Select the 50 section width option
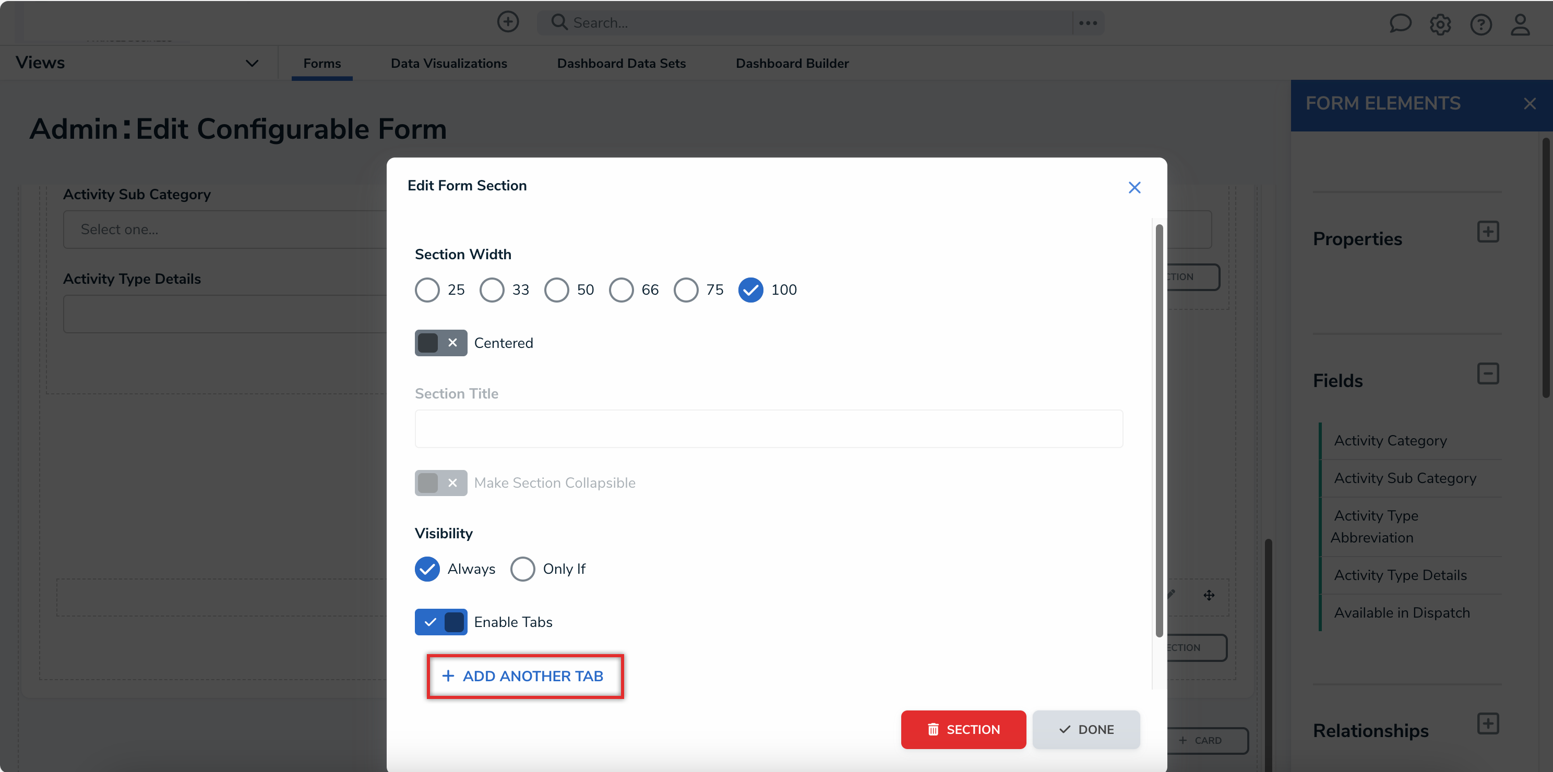The image size is (1553, 772). [556, 290]
